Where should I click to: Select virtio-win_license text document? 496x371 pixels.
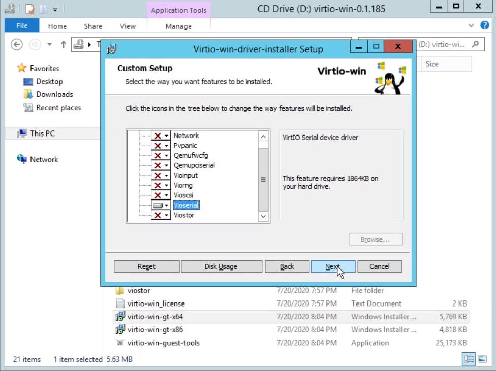(156, 303)
